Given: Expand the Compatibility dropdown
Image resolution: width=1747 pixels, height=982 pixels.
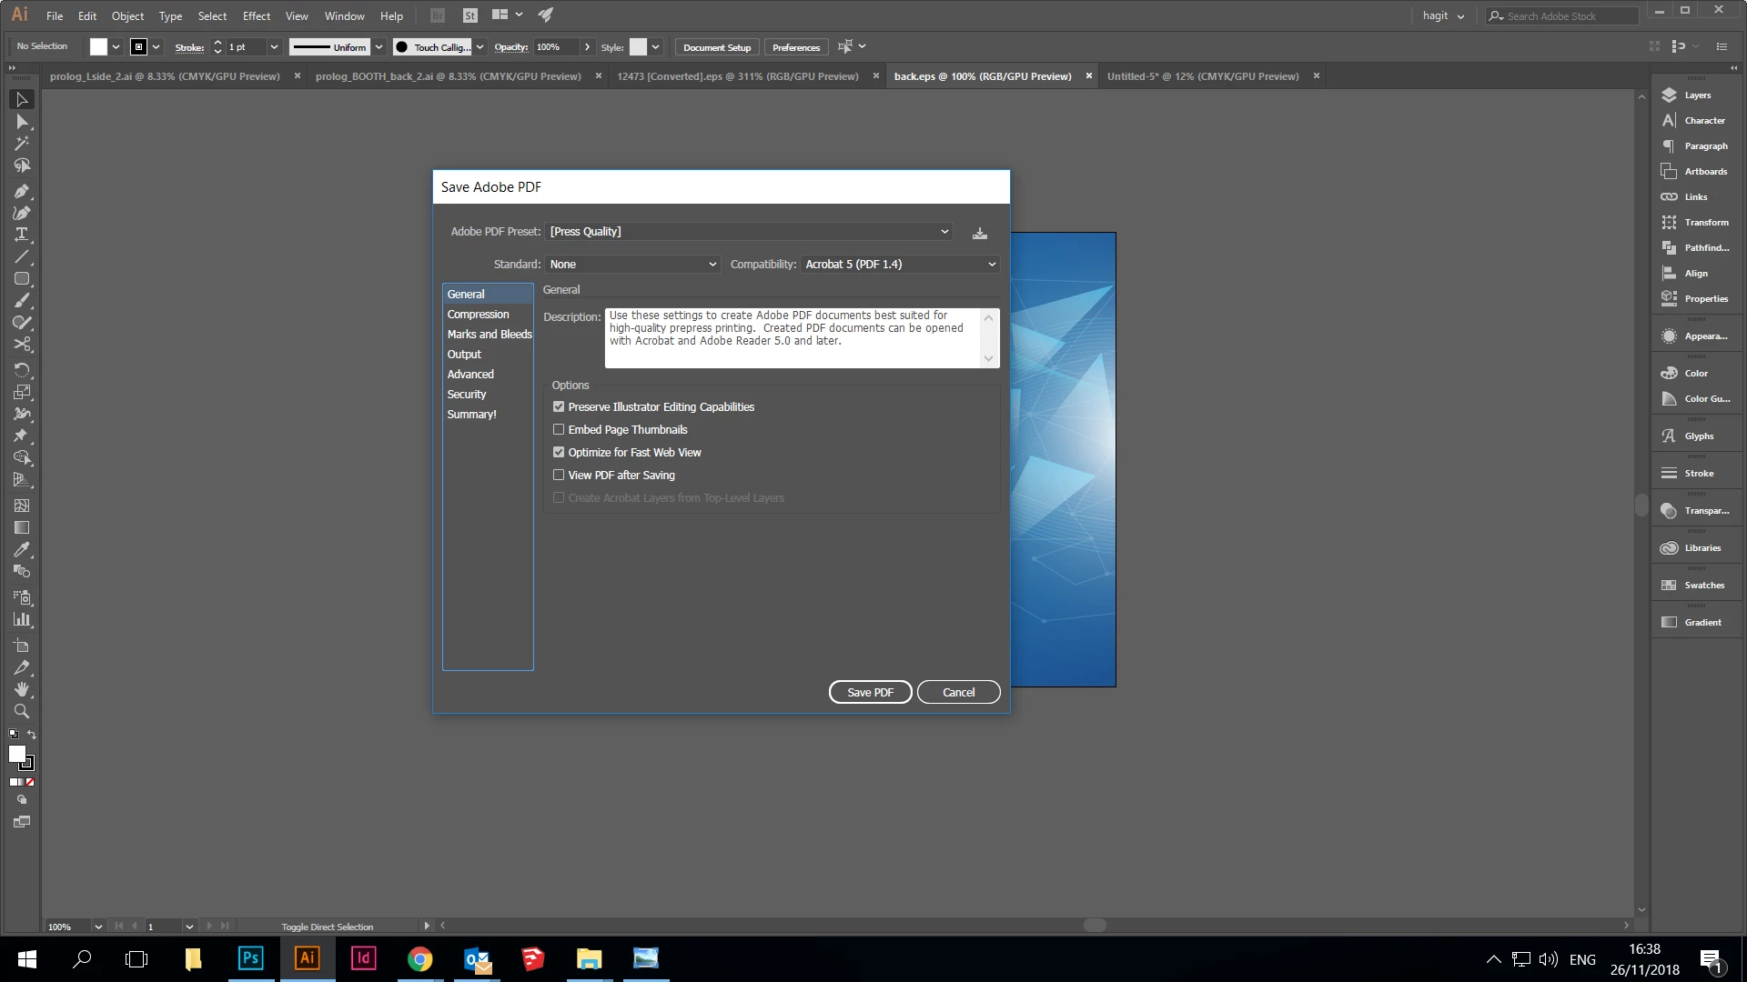Looking at the screenshot, I should point(900,265).
